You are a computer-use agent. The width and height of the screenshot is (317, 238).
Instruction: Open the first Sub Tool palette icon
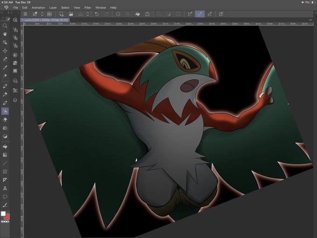click(x=15, y=30)
